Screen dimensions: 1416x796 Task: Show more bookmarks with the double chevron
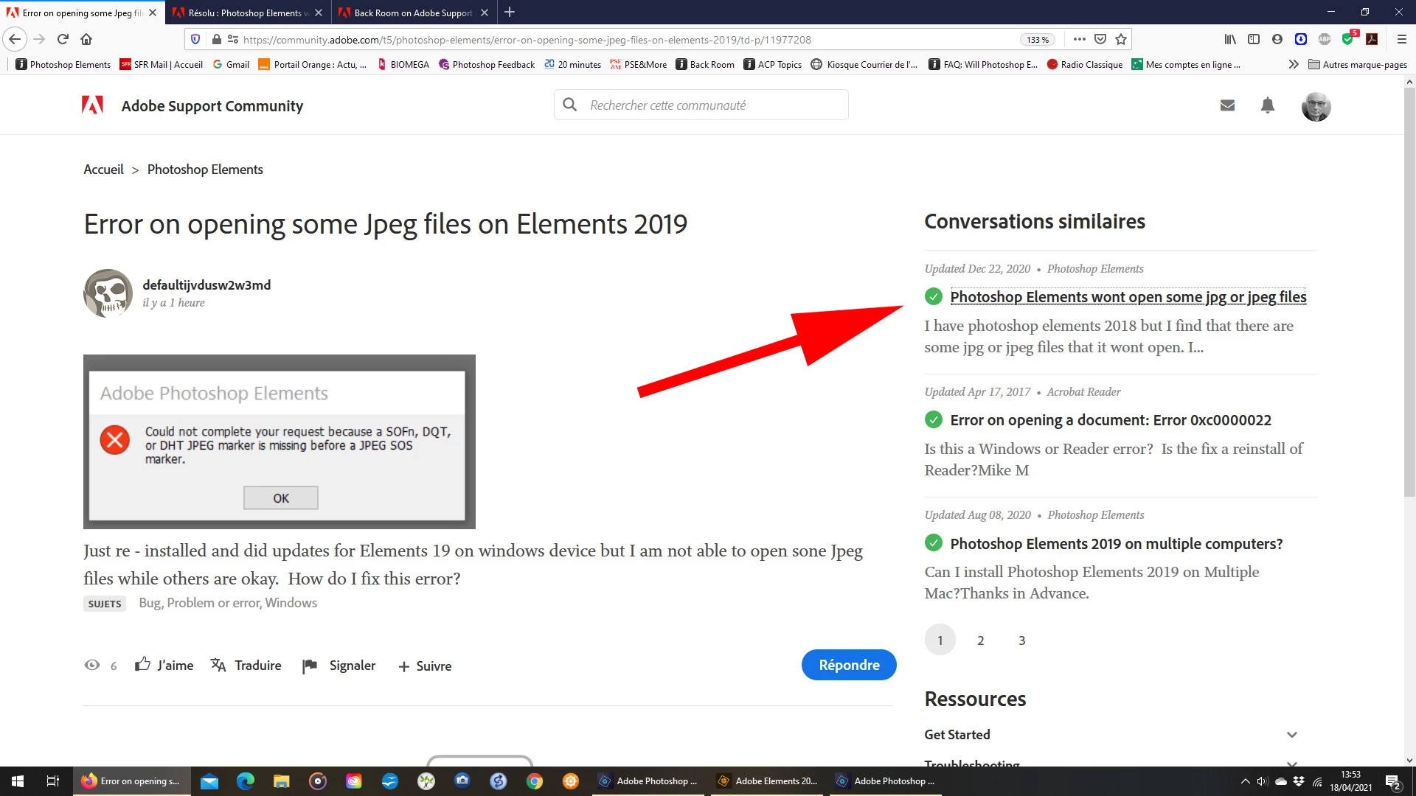coord(1294,64)
